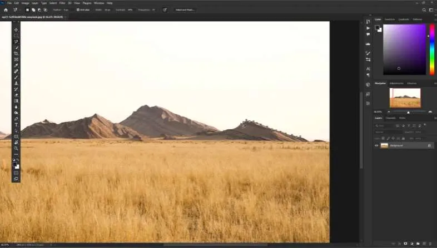
Task: Click the hue slider strip in Color panel
Action: click(431, 49)
